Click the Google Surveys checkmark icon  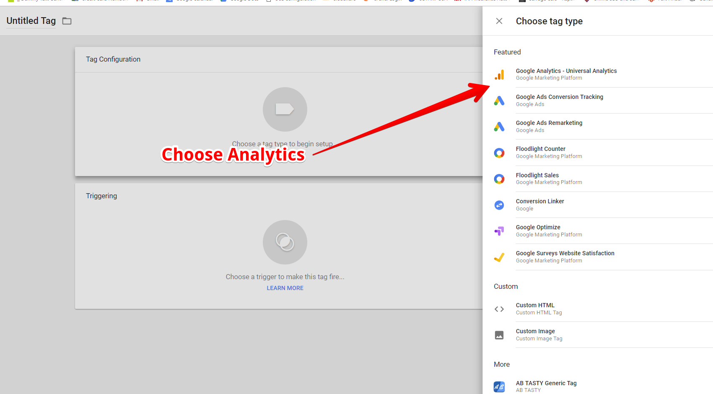(x=499, y=257)
